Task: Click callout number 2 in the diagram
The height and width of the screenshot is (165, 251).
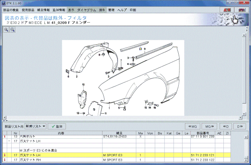Action: (x=77, y=76)
